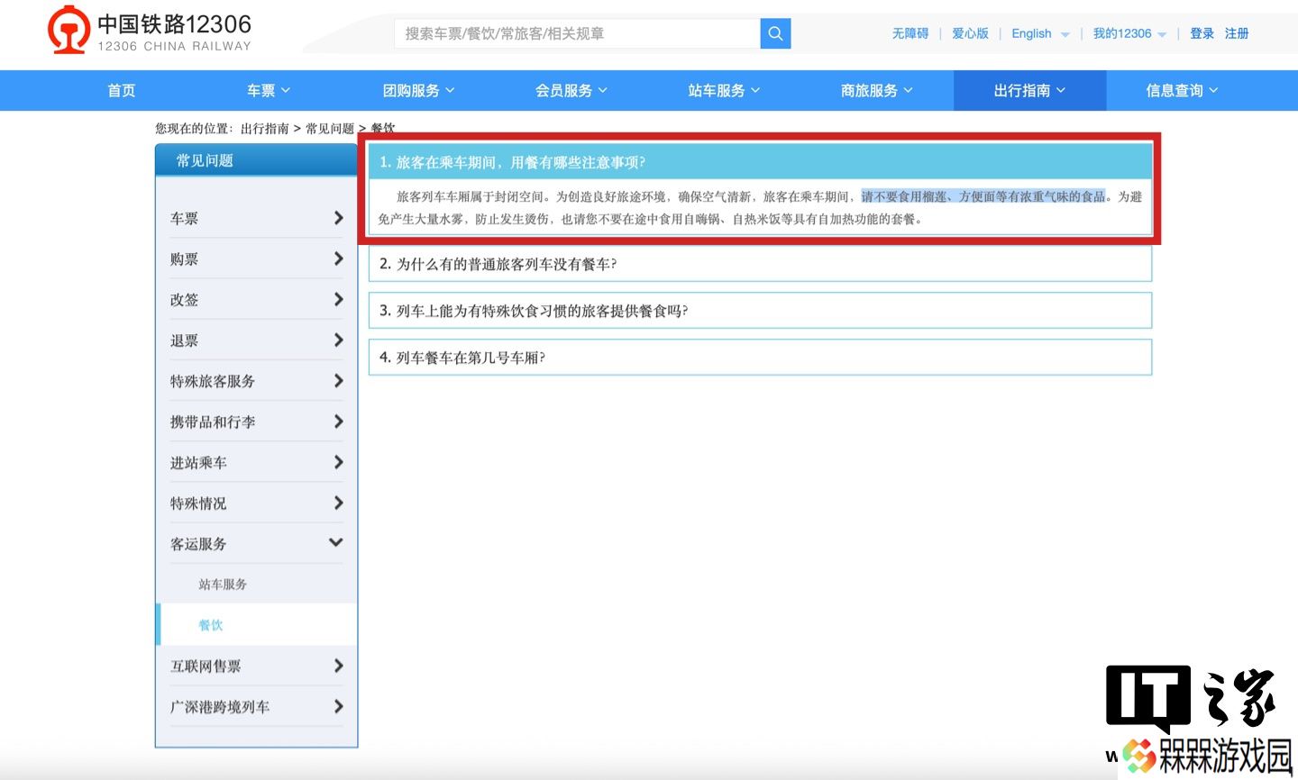Viewport: 1298px width, 780px height.
Task: Expand the 购票 sidebar category
Action: [x=257, y=258]
